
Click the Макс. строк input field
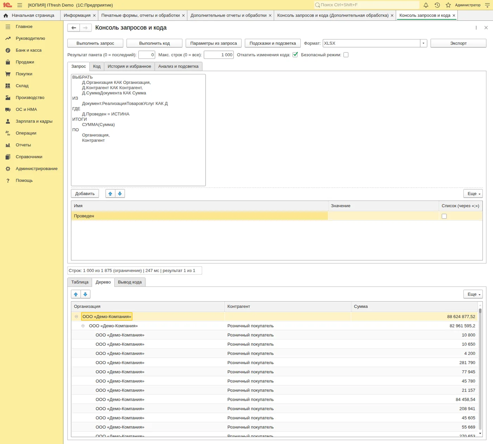click(219, 55)
